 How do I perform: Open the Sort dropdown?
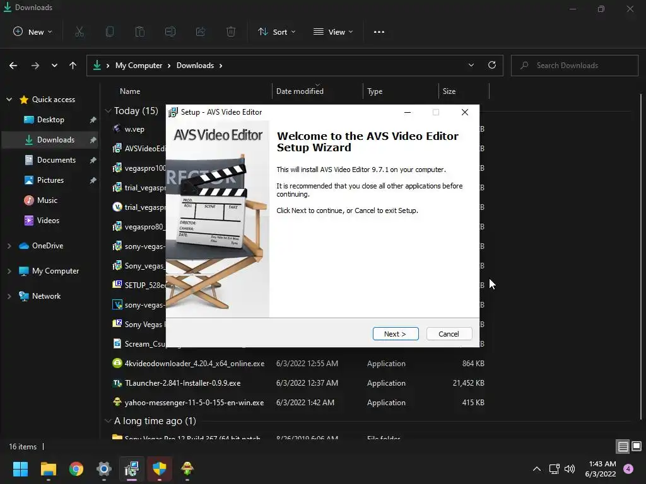[x=276, y=32]
